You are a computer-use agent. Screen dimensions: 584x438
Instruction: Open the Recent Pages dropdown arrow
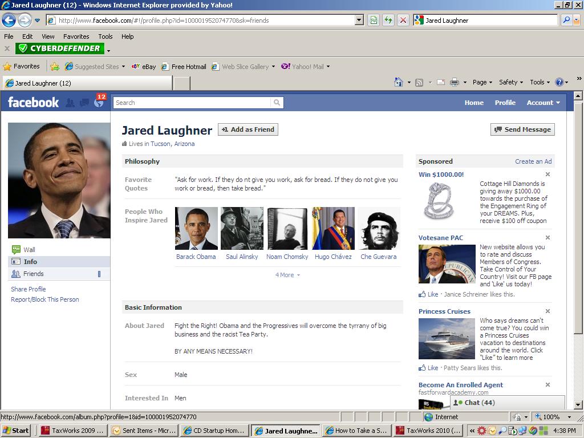(x=37, y=21)
